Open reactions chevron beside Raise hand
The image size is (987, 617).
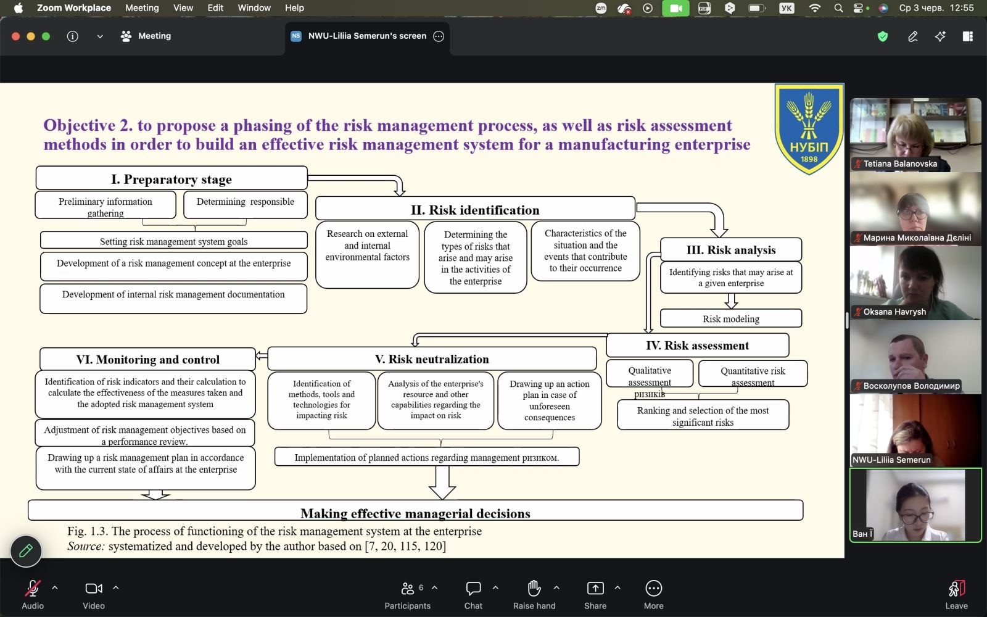[556, 588]
